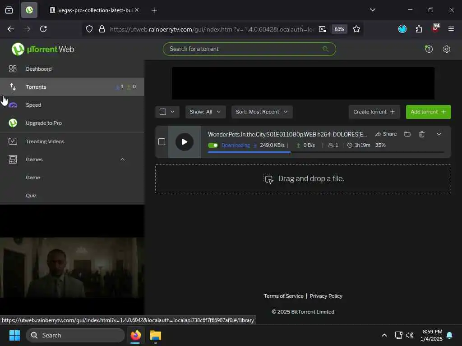Select the Torrents sidebar item
The width and height of the screenshot is (462, 346).
click(72, 87)
